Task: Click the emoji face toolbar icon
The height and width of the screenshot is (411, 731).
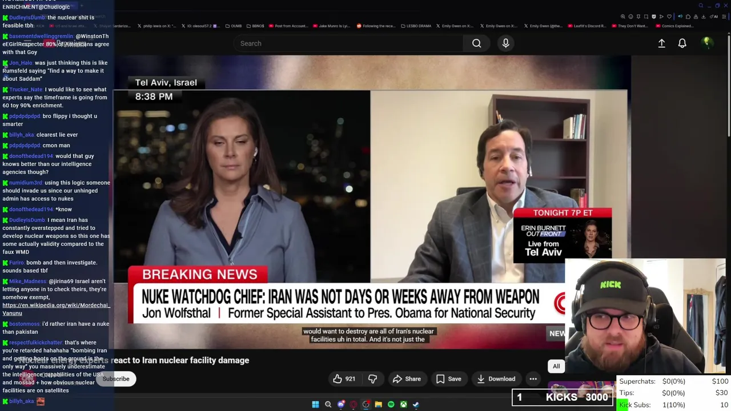Action: pyautogui.click(x=630, y=17)
